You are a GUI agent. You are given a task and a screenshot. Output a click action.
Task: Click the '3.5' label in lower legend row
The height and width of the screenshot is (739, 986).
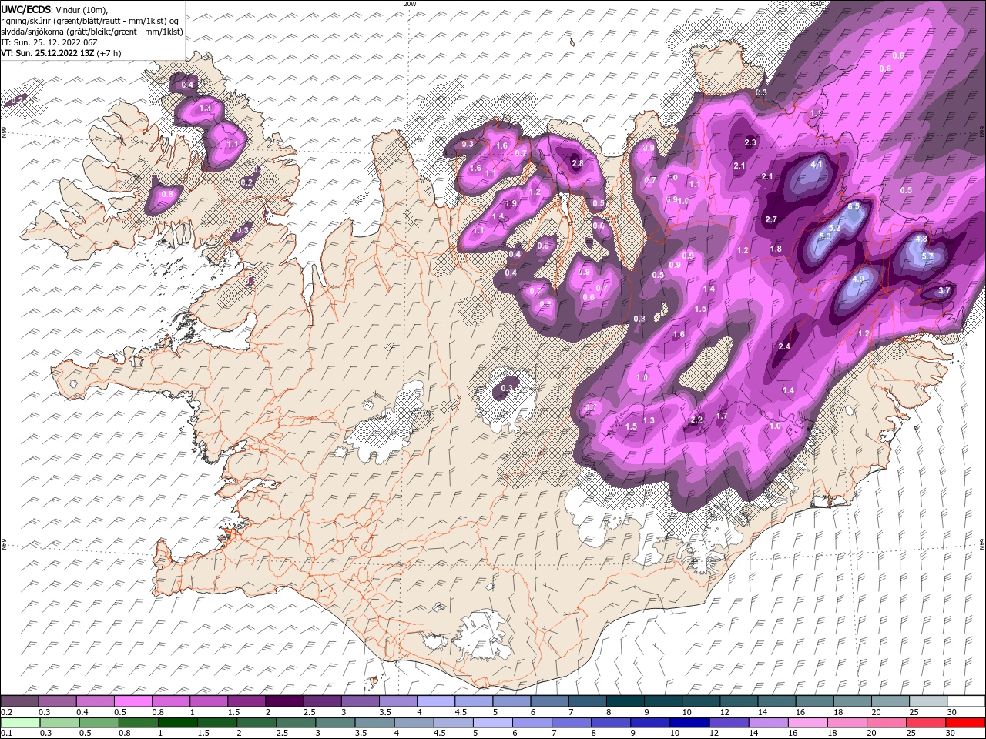[361, 734]
